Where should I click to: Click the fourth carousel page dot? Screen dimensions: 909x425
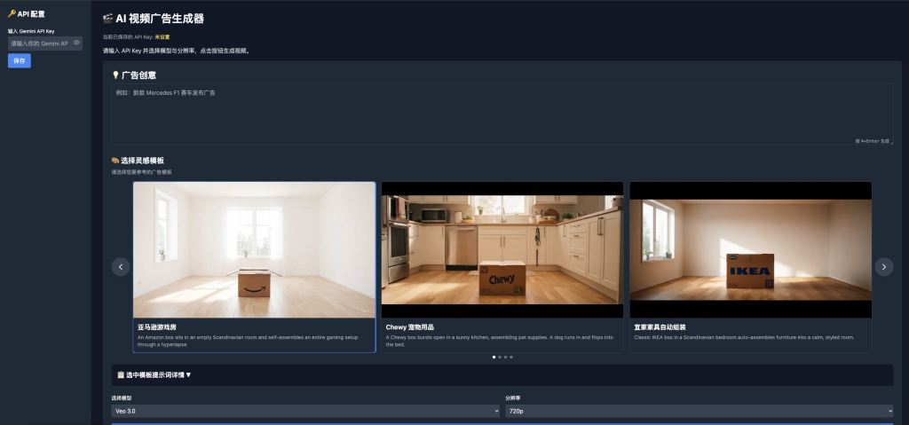coord(511,358)
